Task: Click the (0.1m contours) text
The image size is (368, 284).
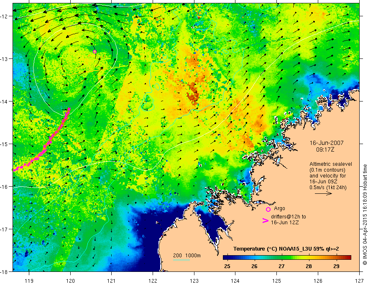Action: 327,170
